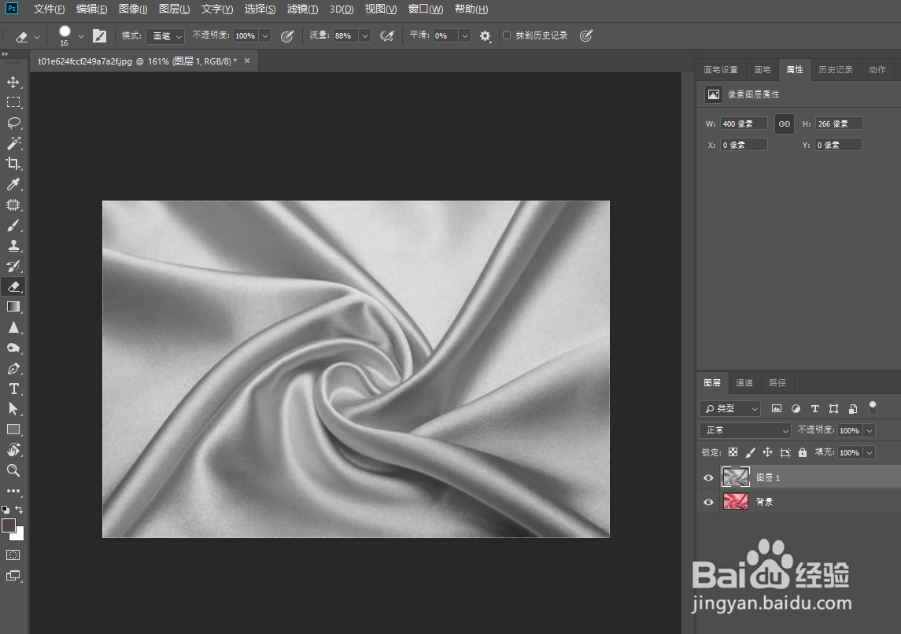Select the Lasso tool
901x634 pixels.
(13, 123)
